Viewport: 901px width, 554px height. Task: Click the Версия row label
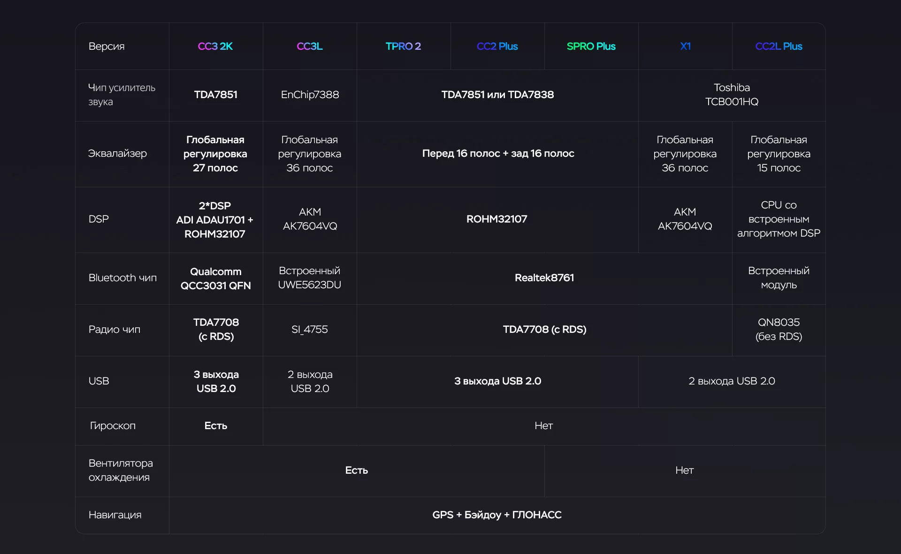(107, 46)
